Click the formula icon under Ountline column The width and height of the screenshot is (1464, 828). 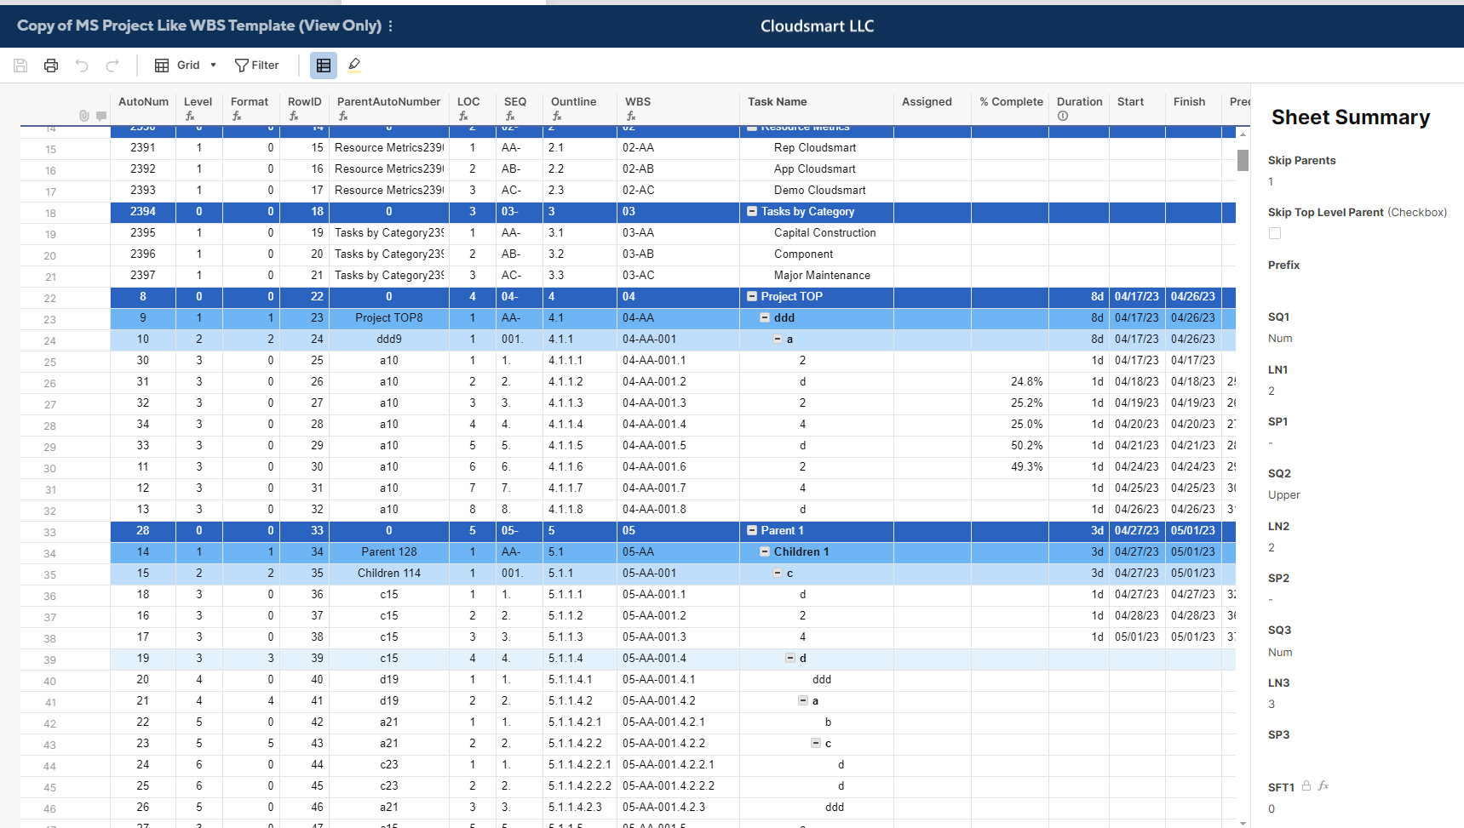pyautogui.click(x=557, y=116)
